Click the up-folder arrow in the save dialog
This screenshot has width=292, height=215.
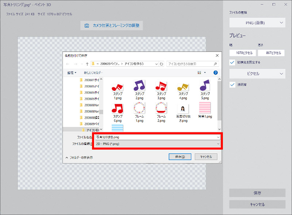(x=87, y=64)
